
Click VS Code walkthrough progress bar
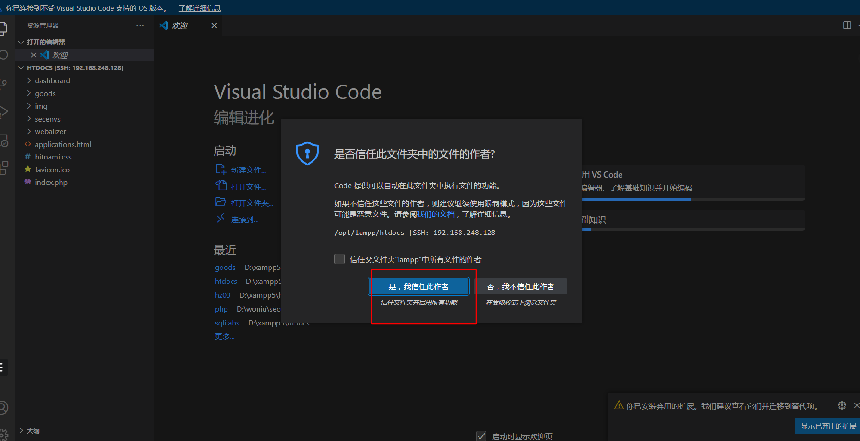tap(693, 199)
